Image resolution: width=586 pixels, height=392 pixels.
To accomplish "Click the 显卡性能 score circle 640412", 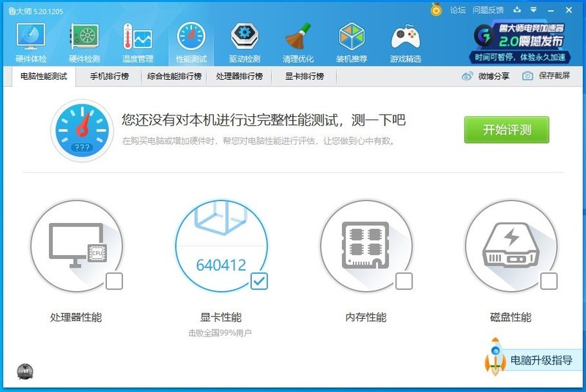I will point(222,246).
